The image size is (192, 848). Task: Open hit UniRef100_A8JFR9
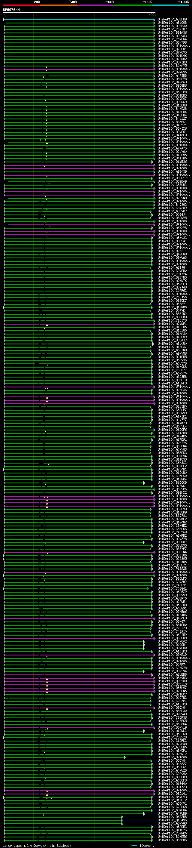click(x=172, y=20)
